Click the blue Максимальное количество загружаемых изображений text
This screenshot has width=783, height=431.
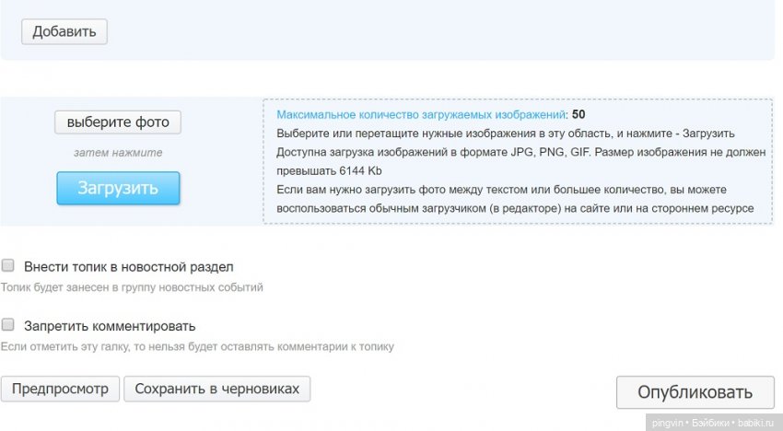(x=421, y=115)
